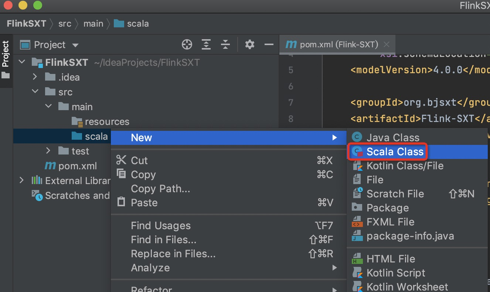Click src in the breadcrumb bar
This screenshot has height=292, width=490.
coord(65,24)
